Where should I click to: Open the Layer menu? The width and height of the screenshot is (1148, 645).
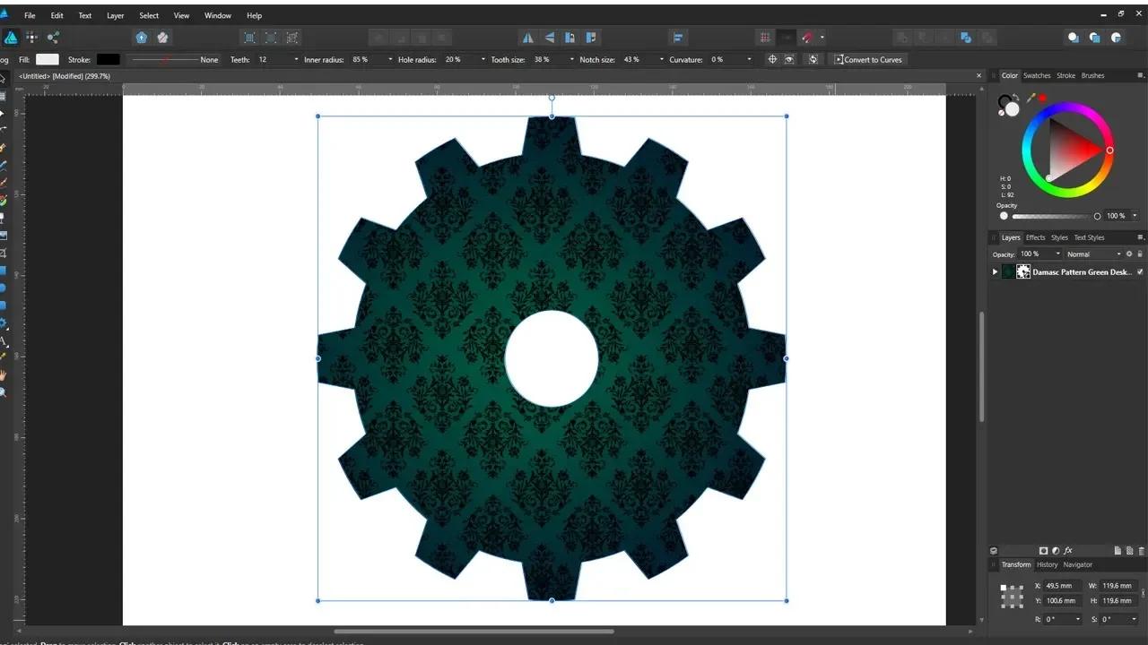(115, 15)
